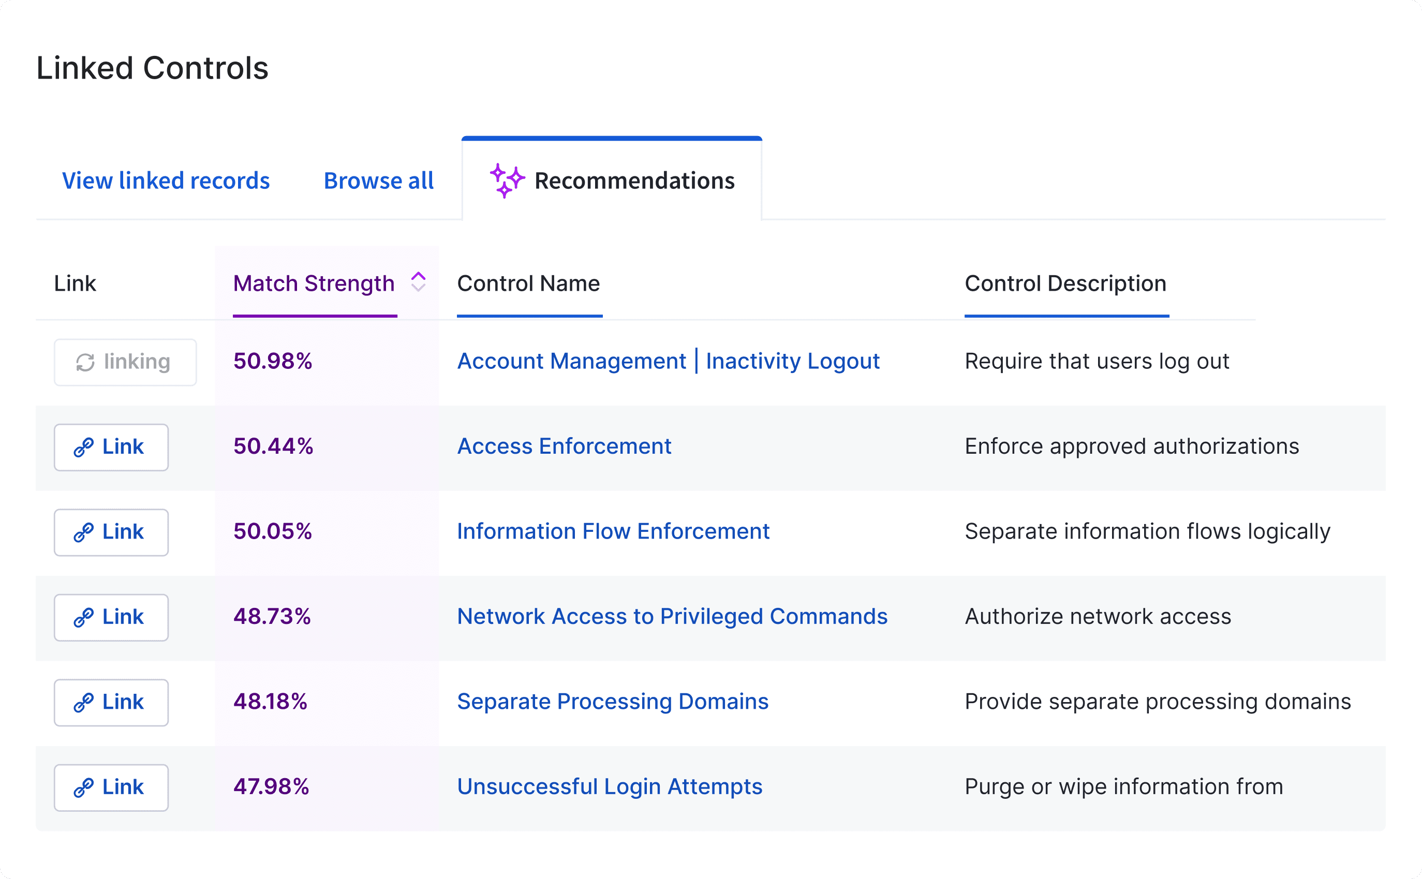Viewport: 1422px width, 879px height.
Task: Link the Separate Processing Domains control
Action: pyautogui.click(x=111, y=702)
